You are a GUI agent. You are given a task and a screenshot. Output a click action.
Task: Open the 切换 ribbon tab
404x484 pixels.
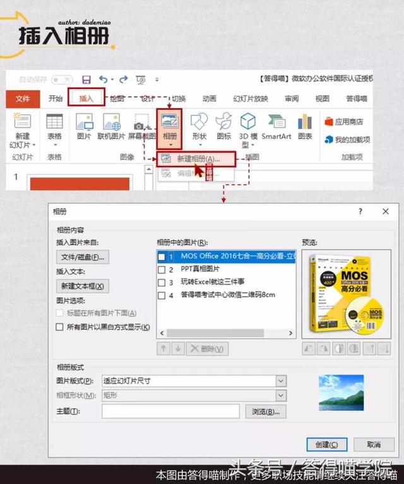point(179,98)
